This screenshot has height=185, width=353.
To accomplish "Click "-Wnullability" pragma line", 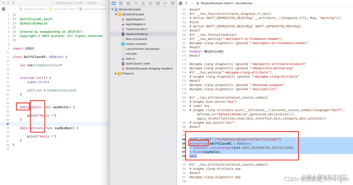I will [x=233, y=89].
